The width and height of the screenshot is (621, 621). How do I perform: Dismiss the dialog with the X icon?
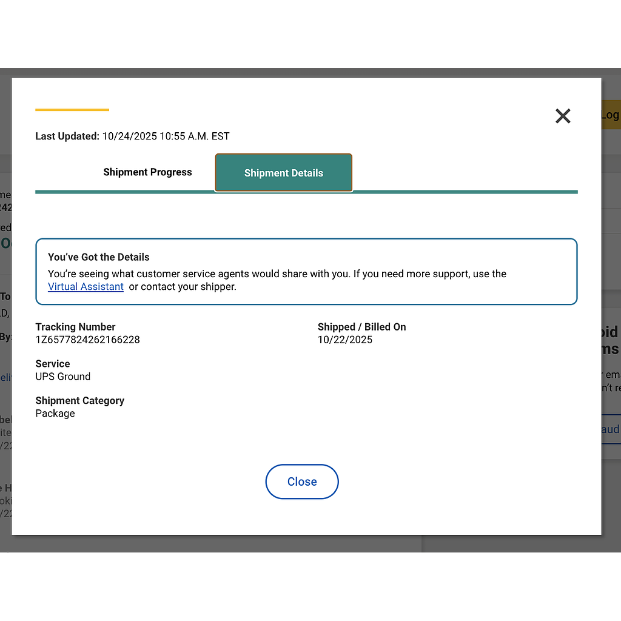563,116
